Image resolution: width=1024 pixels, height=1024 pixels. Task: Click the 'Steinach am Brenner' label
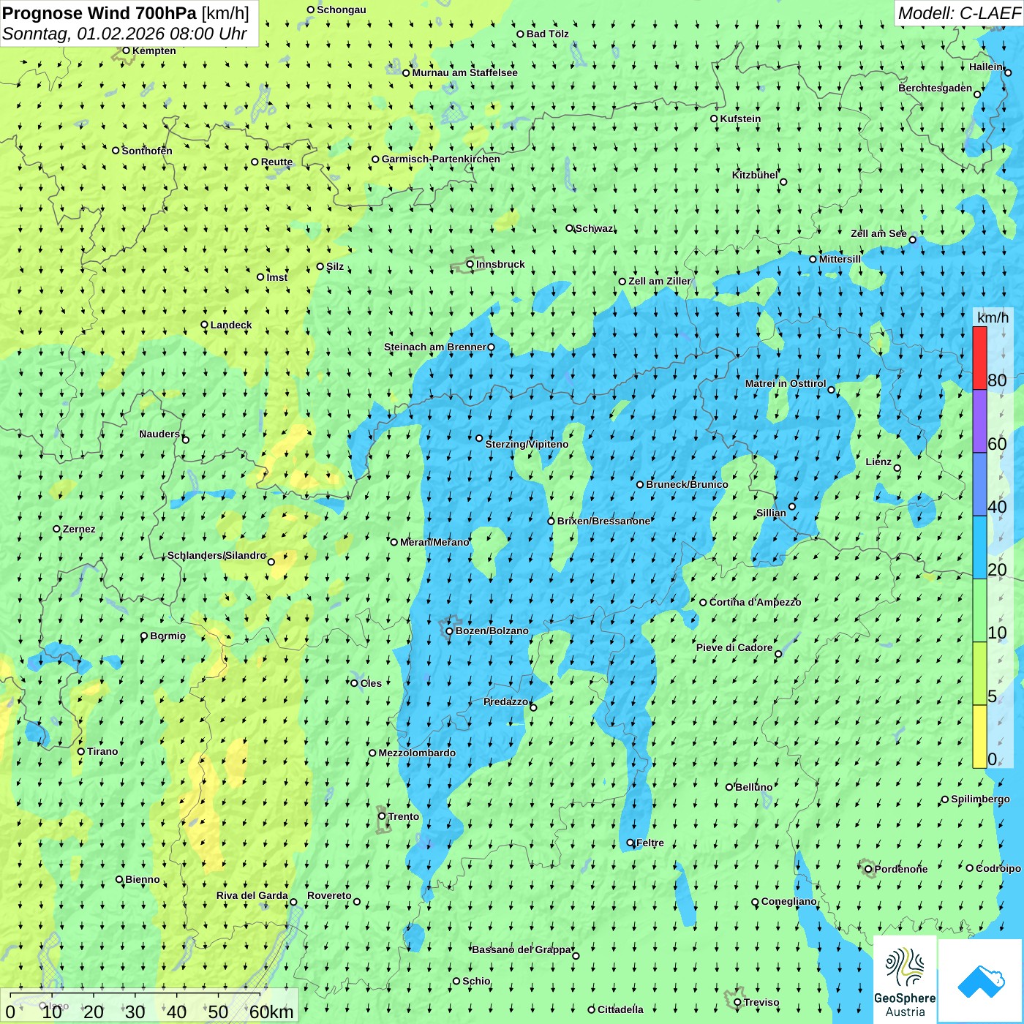click(x=435, y=347)
